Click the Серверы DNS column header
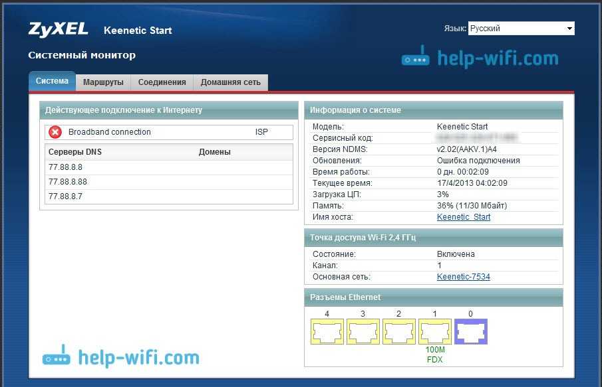The width and height of the screenshot is (602, 387). click(75, 152)
